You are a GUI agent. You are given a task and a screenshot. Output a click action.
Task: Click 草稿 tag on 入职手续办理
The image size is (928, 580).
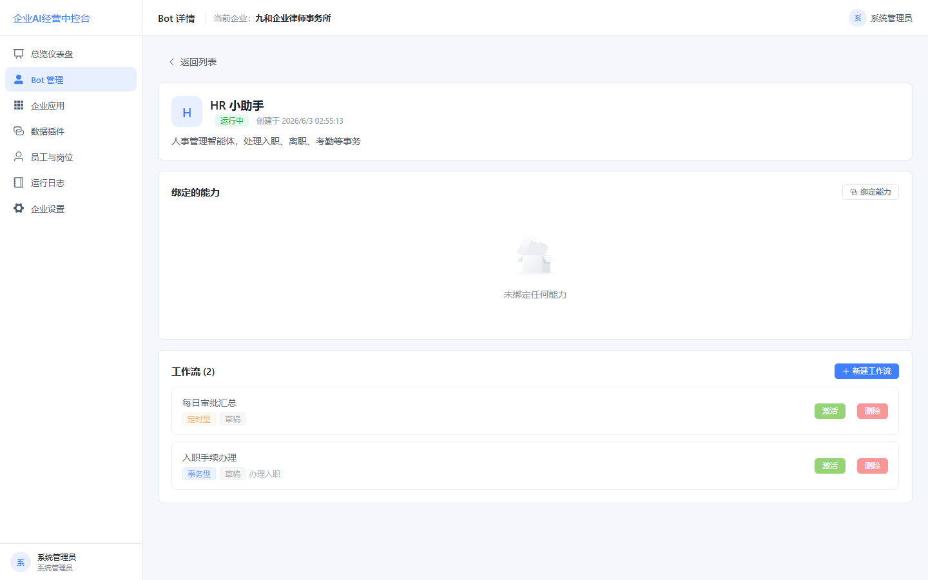(x=233, y=474)
